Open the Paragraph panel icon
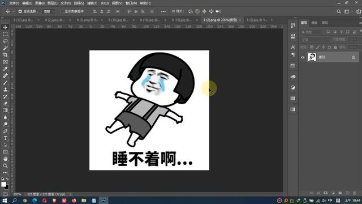The width and height of the screenshot is (362, 204). coord(293,54)
